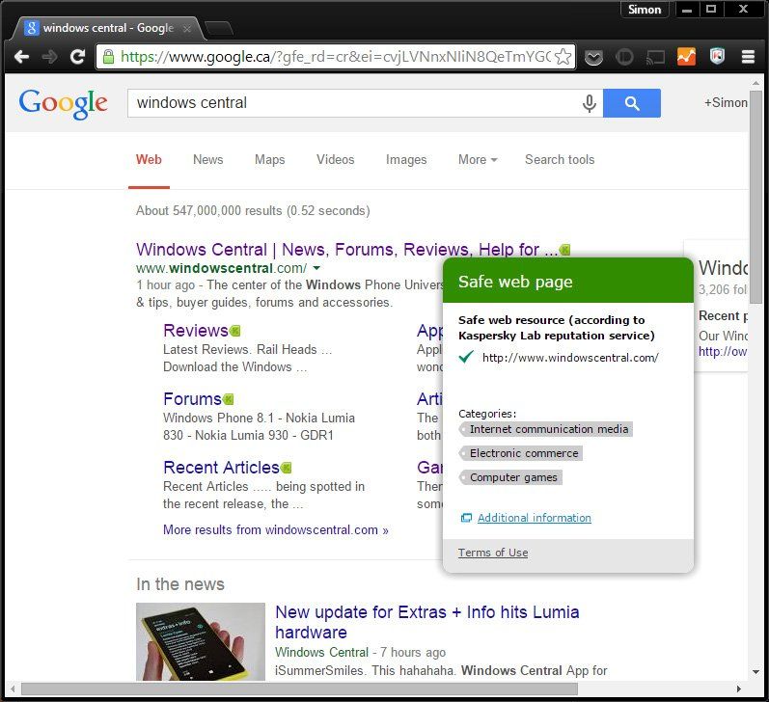The image size is (769, 702).
Task: Click vertical scrollbar down arrow
Action: [755, 672]
